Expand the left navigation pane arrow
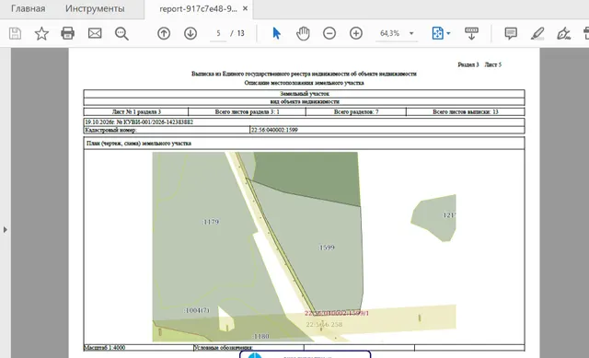The width and height of the screenshot is (589, 358). click(x=5, y=229)
